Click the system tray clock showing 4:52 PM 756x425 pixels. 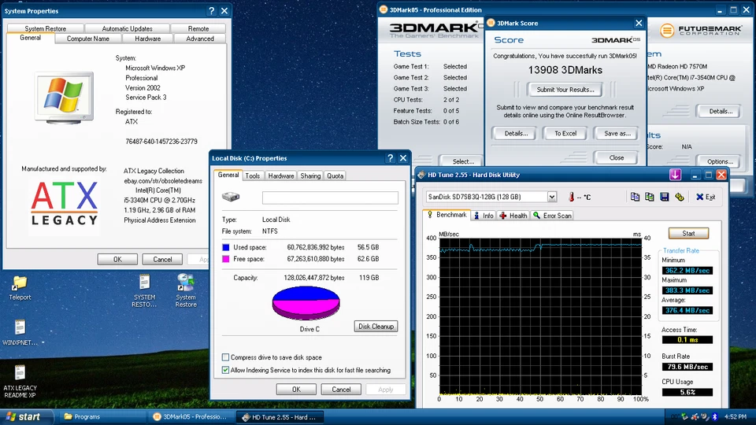tap(736, 417)
